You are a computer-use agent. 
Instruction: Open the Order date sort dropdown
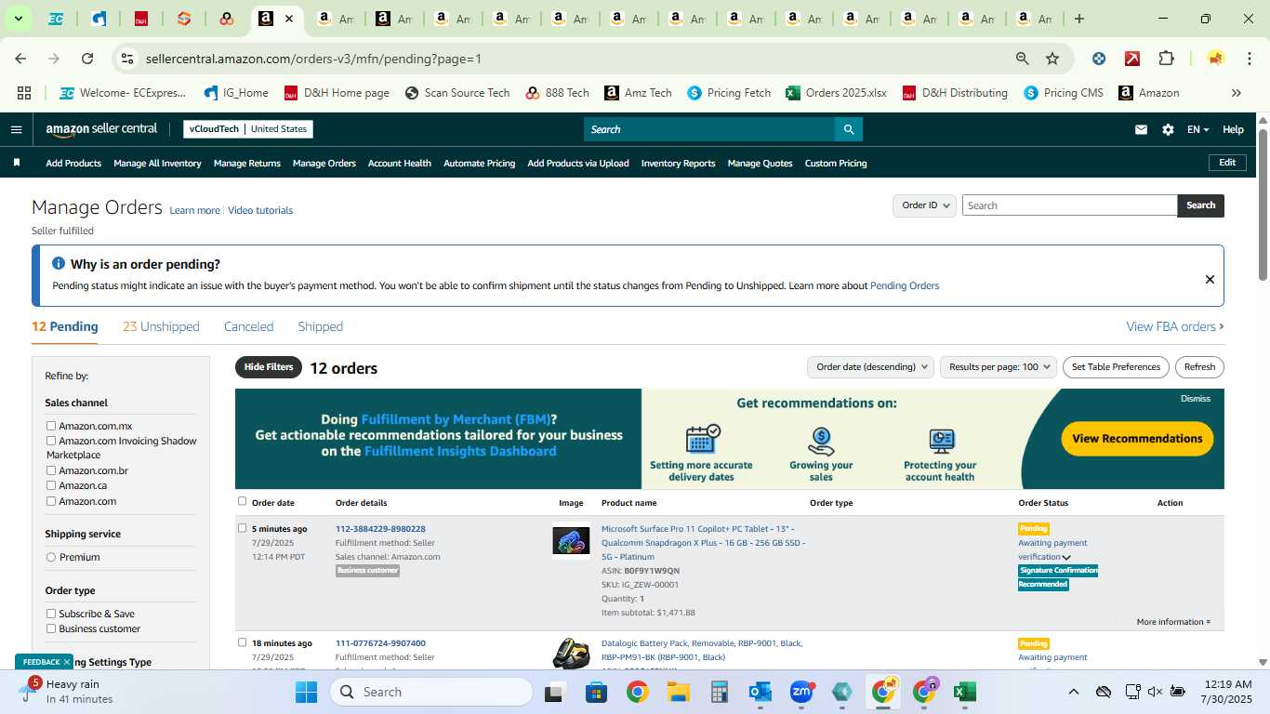point(870,367)
